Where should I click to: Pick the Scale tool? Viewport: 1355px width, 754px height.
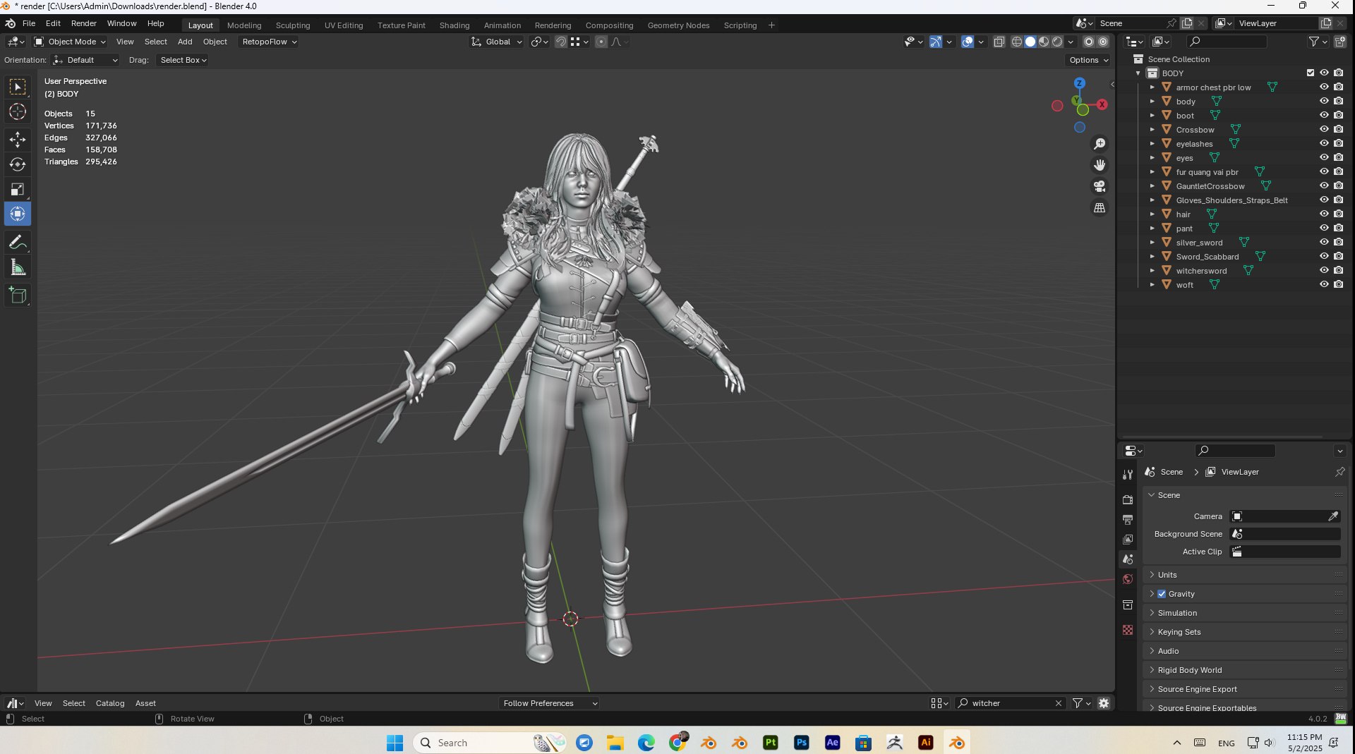click(18, 189)
